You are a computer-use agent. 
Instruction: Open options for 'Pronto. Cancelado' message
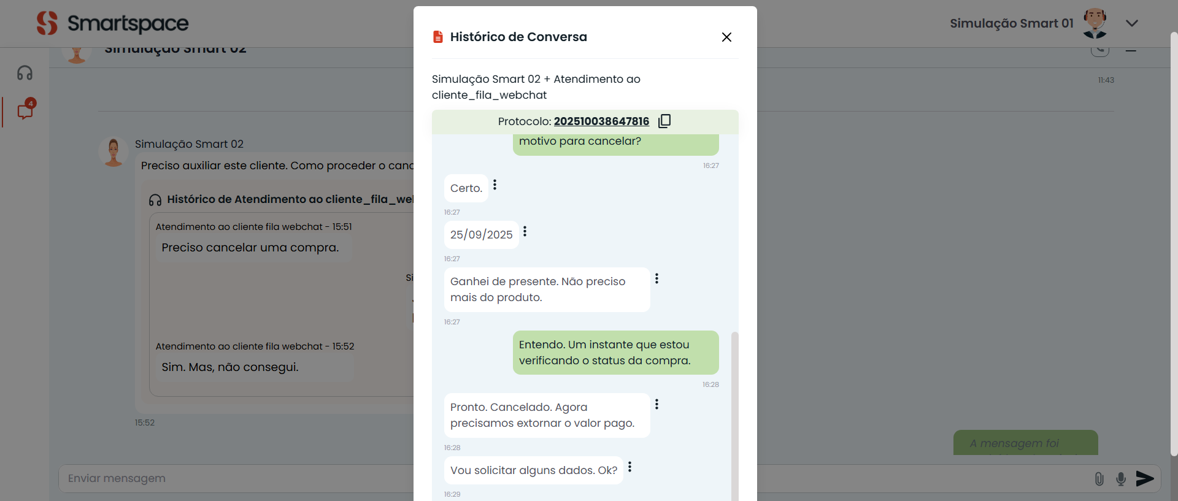656,404
